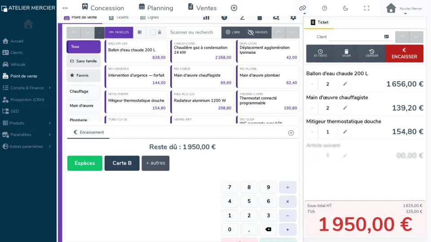Click the barcode icon next to FAMILLES
431x242 pixels.
point(140,32)
